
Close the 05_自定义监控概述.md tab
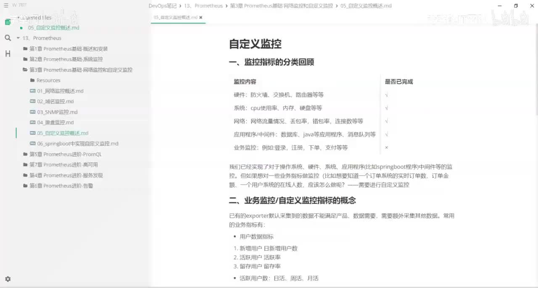pyautogui.click(x=201, y=18)
